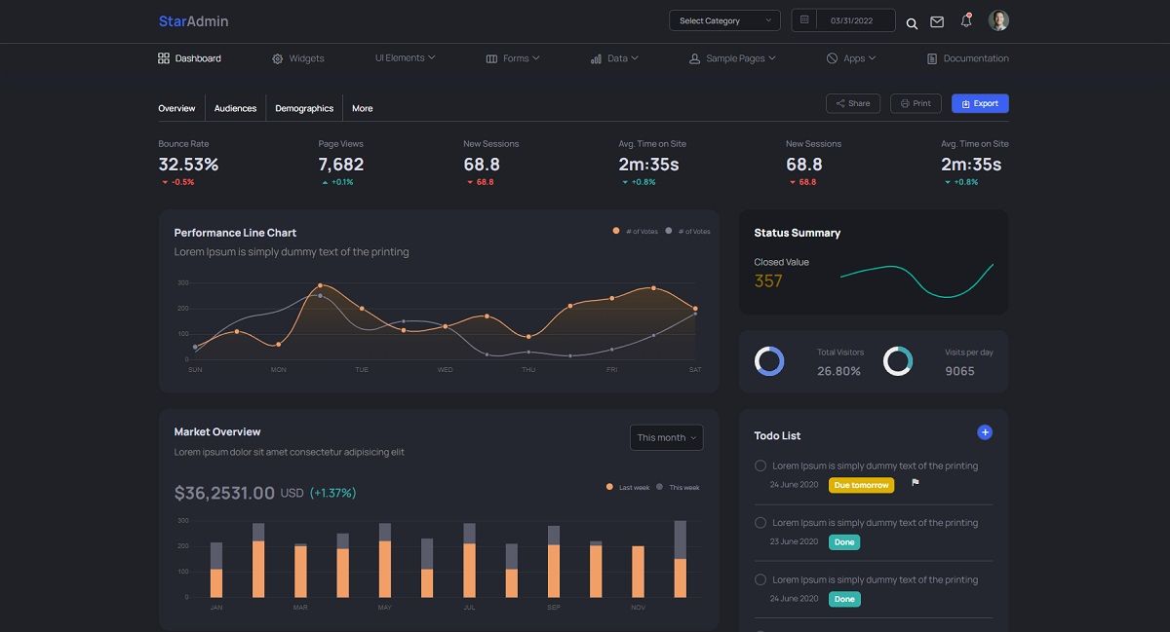Open the search icon in top bar

[x=912, y=22]
